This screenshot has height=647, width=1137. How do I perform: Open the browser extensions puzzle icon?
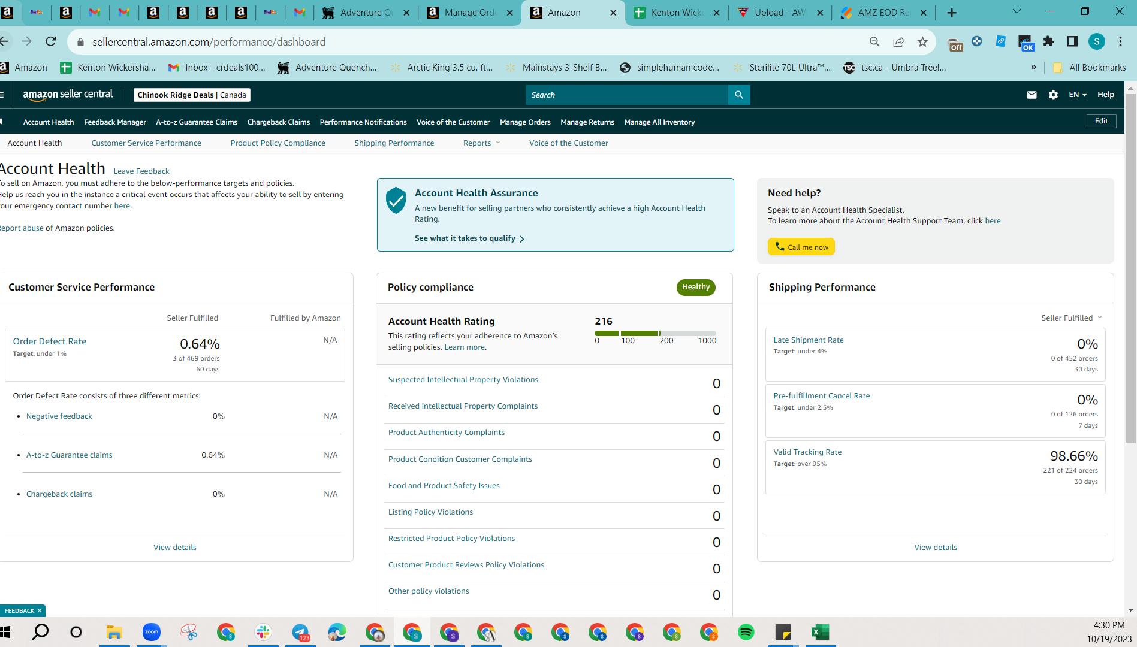1048,41
